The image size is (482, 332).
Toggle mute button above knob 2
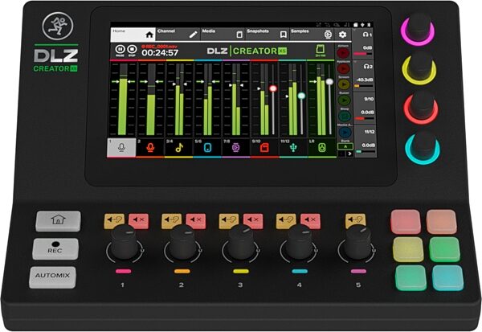click(x=196, y=220)
